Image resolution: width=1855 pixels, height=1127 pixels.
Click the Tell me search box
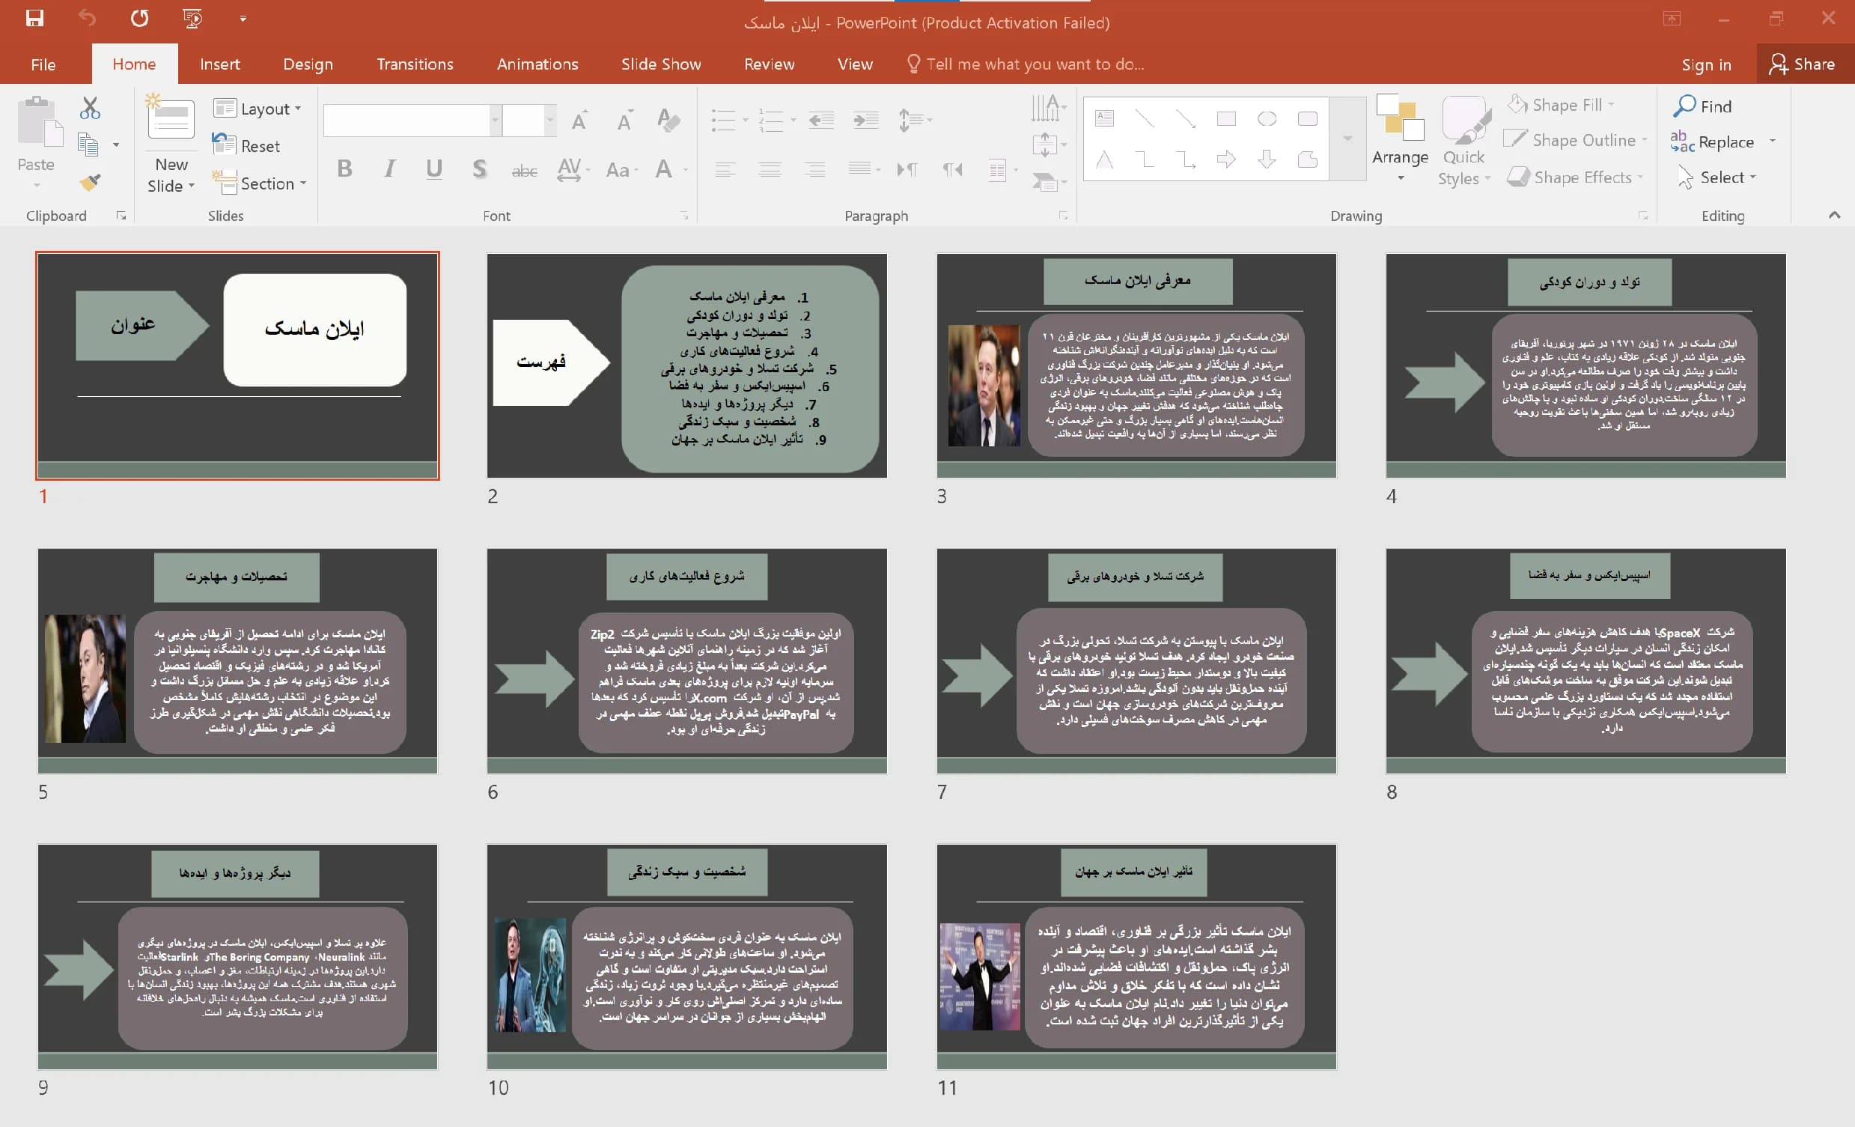pos(1026,64)
